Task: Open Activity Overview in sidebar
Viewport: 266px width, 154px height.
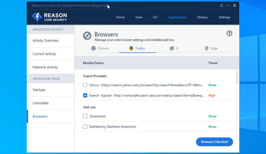Action: click(x=51, y=40)
